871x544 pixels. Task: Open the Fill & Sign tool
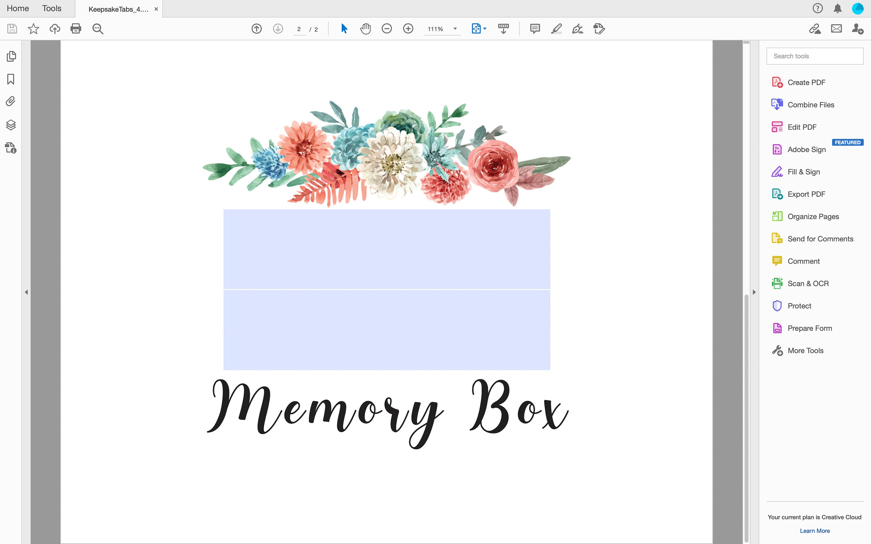tap(803, 172)
